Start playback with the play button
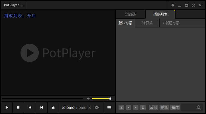Image resolution: width=206 pixels, height=114 pixels. coord(7,107)
